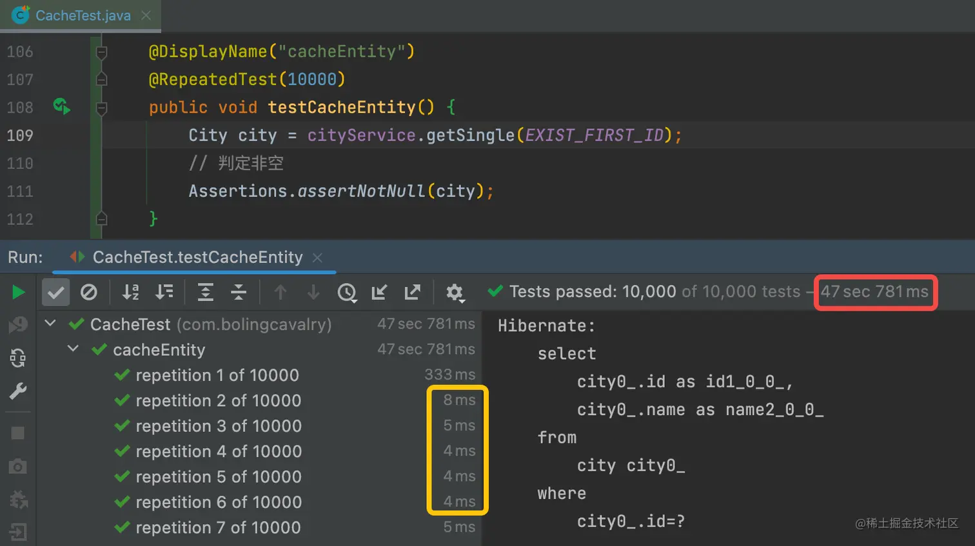Image resolution: width=975 pixels, height=546 pixels.
Task: Open run configuration wrench icon
Action: (x=18, y=391)
